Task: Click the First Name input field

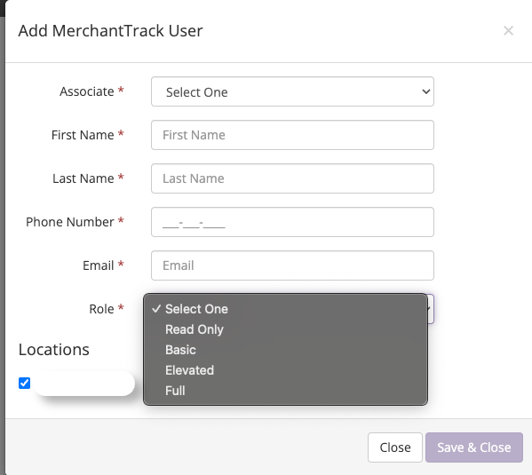Action: (x=292, y=135)
